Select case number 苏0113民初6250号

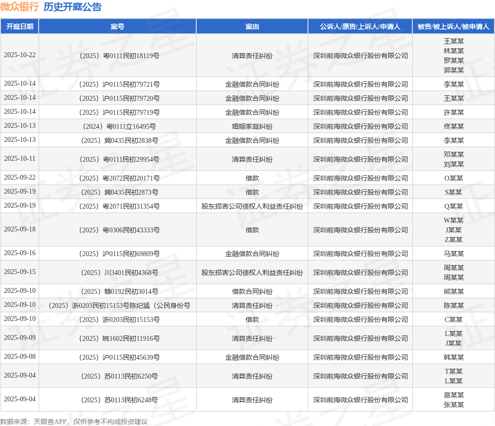tap(119, 376)
